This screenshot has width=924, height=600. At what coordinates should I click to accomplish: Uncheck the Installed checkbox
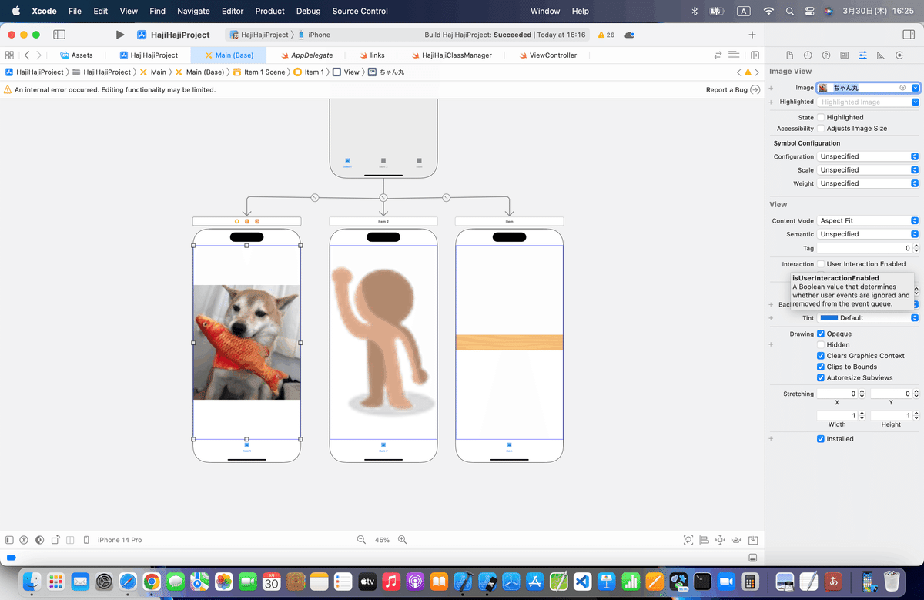click(821, 439)
